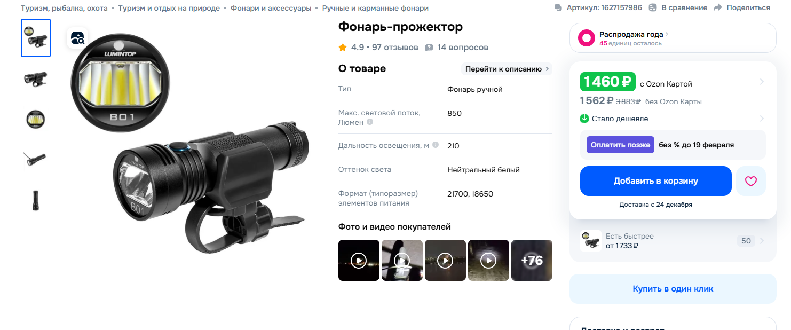The image size is (791, 330).
Task: Open breadcrumb Фонари и аксессуары
Action: coord(271,8)
